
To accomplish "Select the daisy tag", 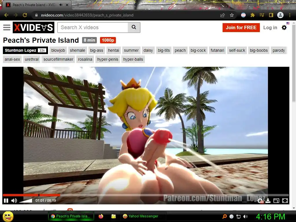I will point(148,50).
